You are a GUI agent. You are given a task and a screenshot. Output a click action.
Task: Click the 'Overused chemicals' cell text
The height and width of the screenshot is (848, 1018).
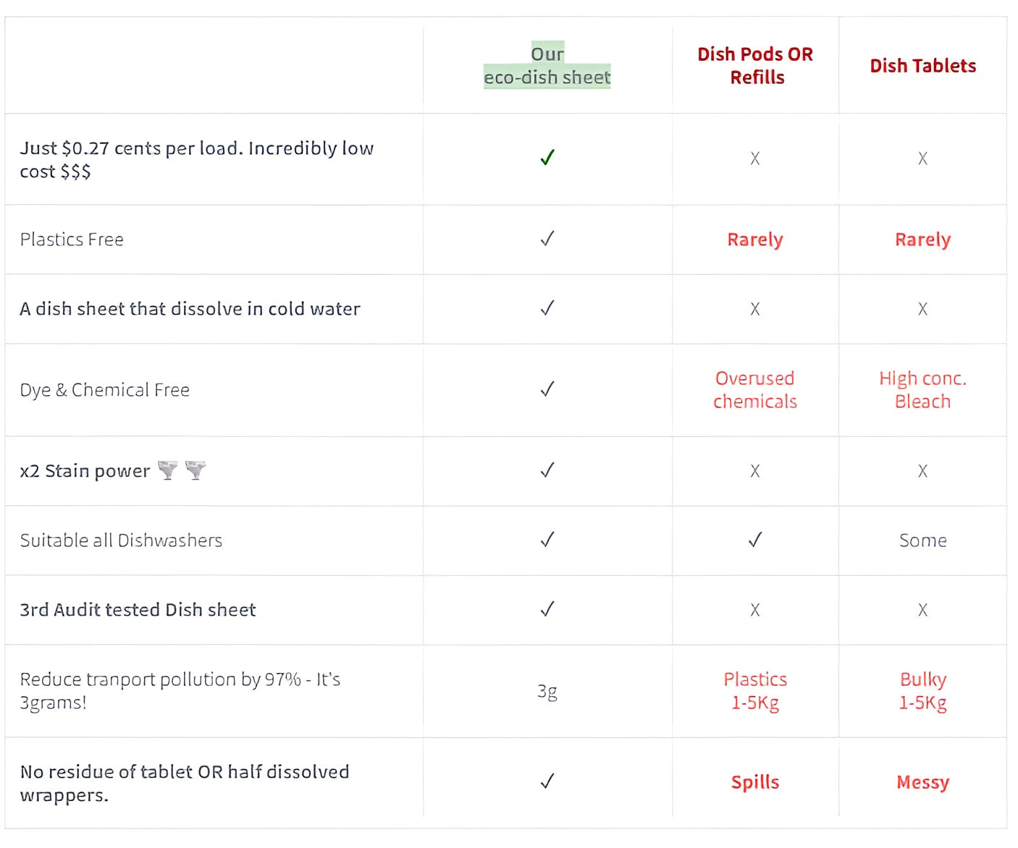755,390
